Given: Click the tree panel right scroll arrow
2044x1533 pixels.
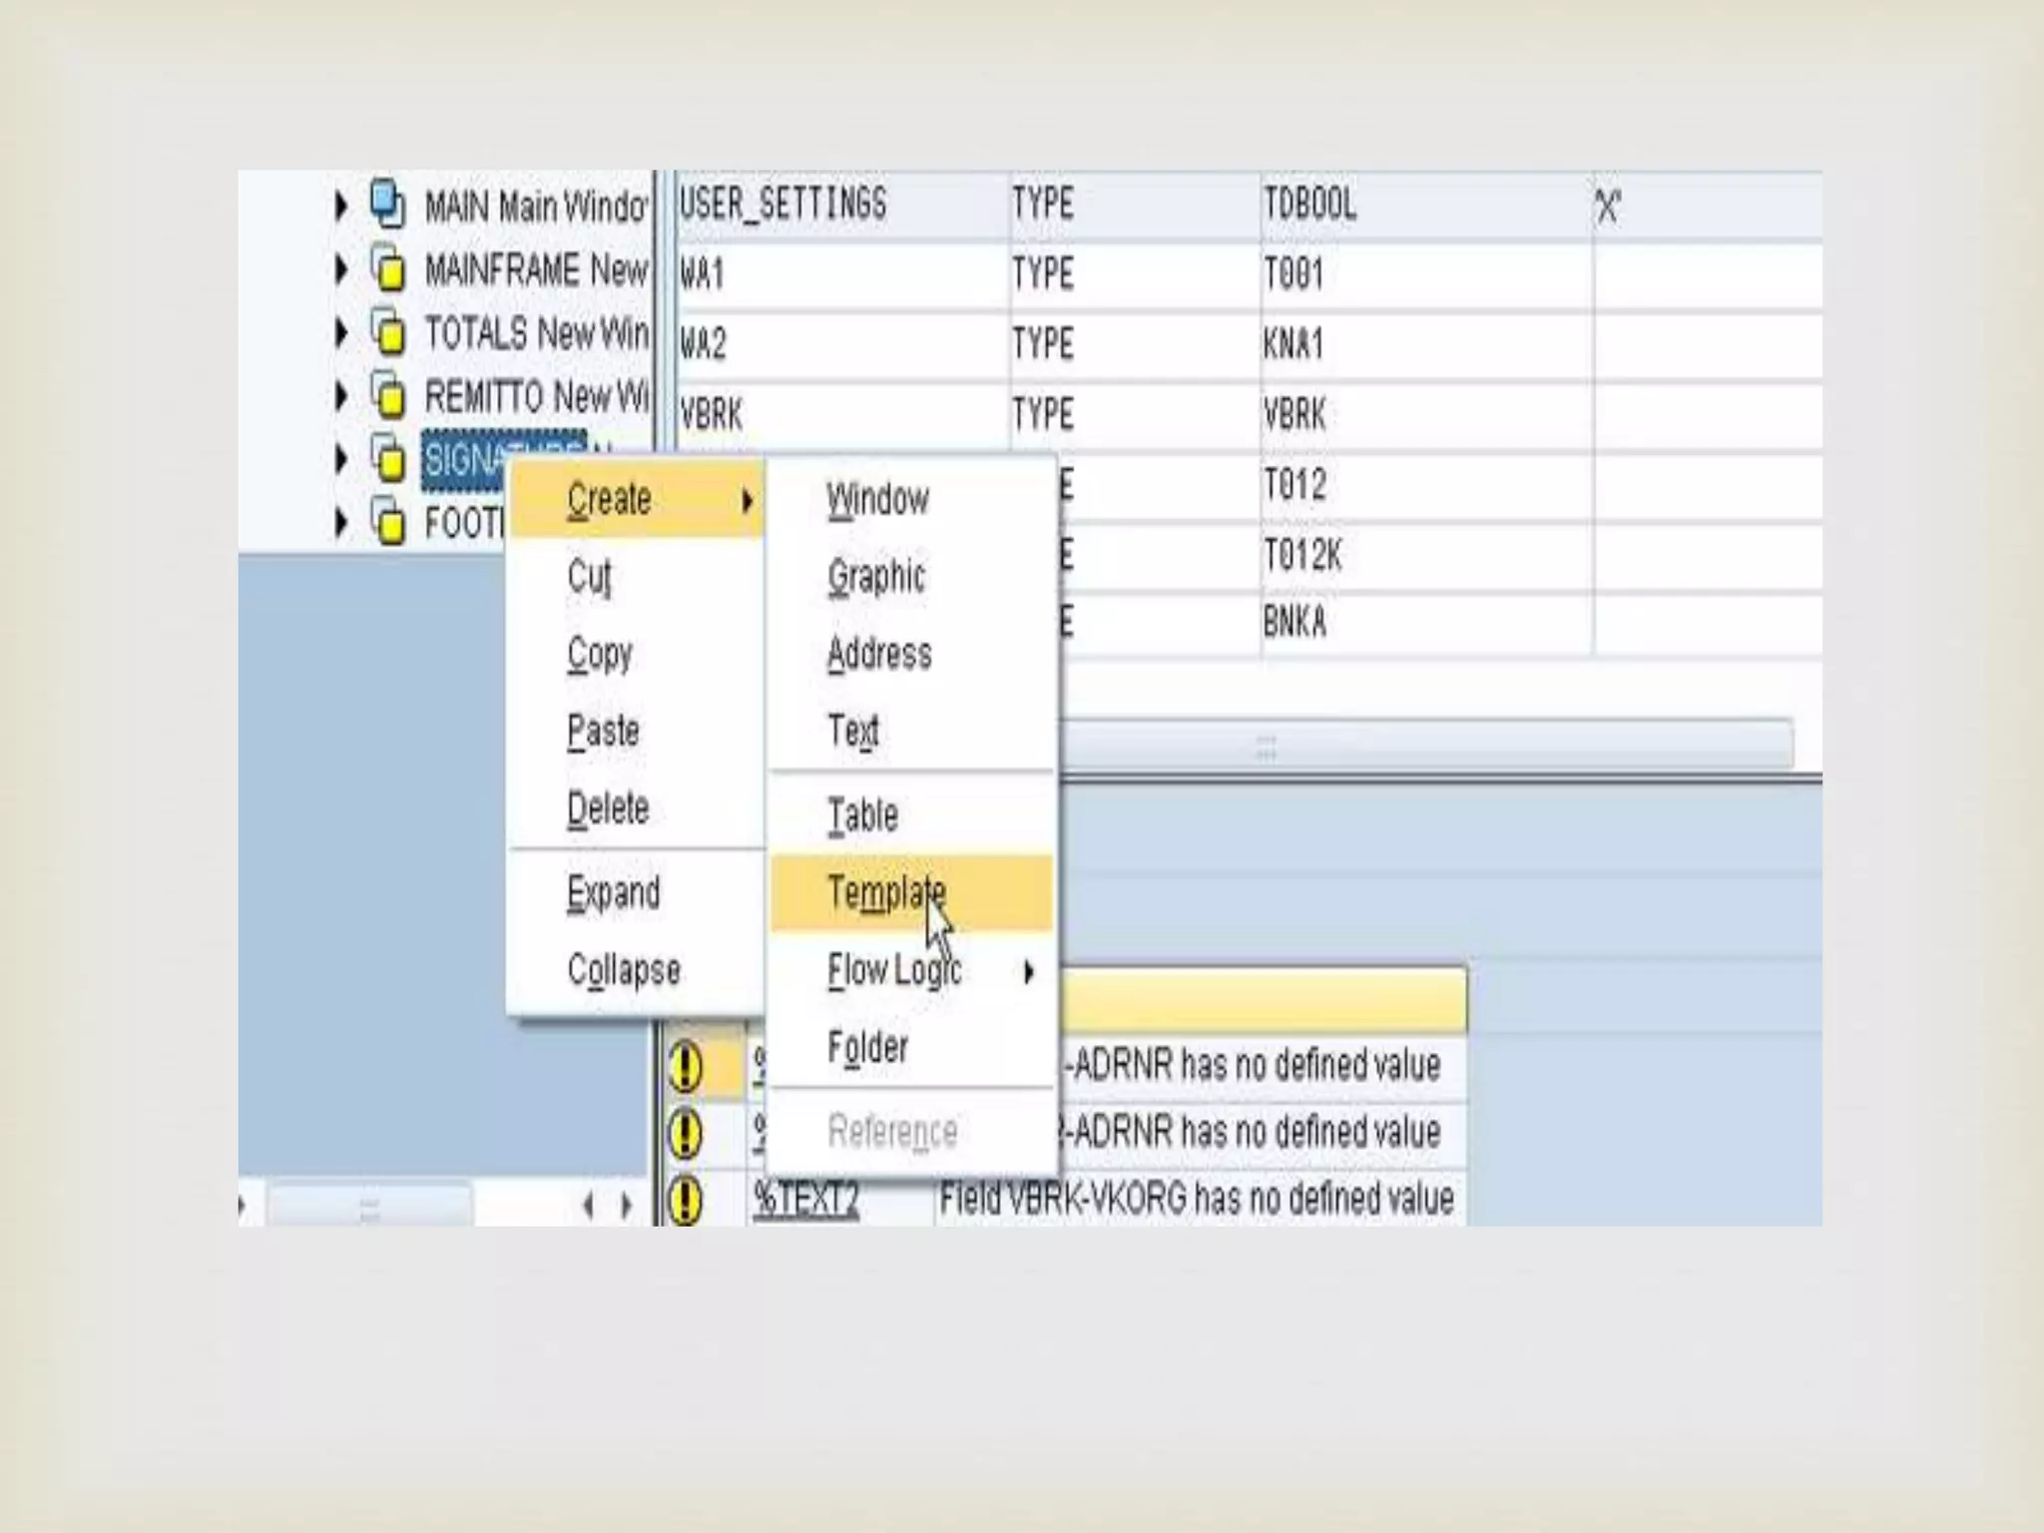Looking at the screenshot, I should pyautogui.click(x=627, y=1207).
